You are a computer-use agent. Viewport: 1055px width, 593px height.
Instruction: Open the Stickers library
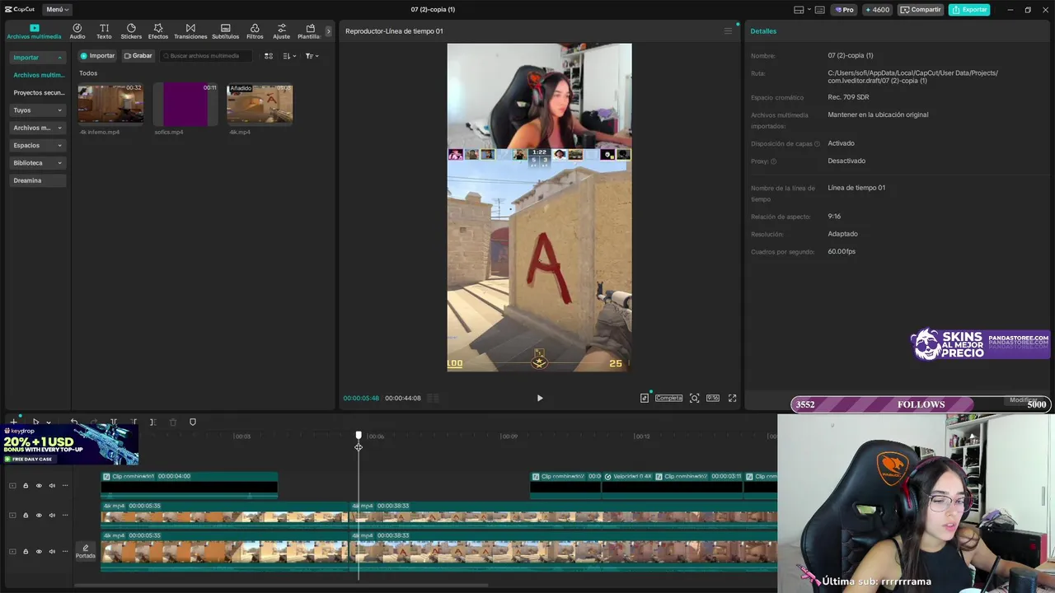coord(131,31)
